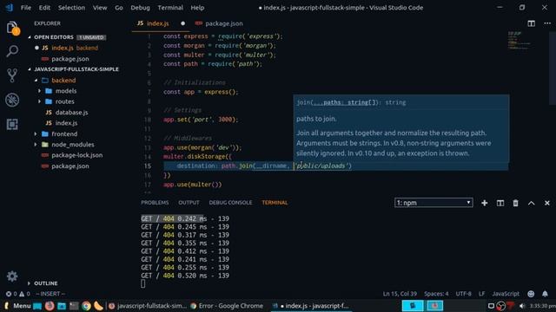556x312 pixels.
Task: Click Ln 15, Col 39 in status bar
Action: pos(400,294)
